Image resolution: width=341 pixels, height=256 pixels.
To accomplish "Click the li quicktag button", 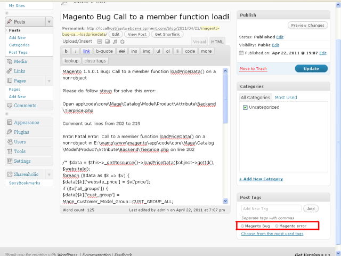I will [177, 51].
